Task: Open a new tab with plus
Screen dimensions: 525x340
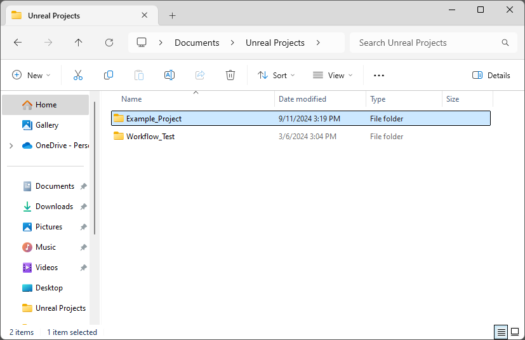Action: (172, 15)
